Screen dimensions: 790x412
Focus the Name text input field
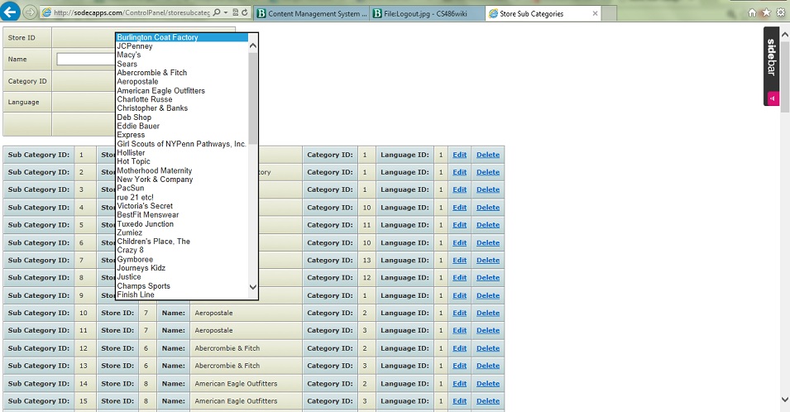(x=85, y=60)
